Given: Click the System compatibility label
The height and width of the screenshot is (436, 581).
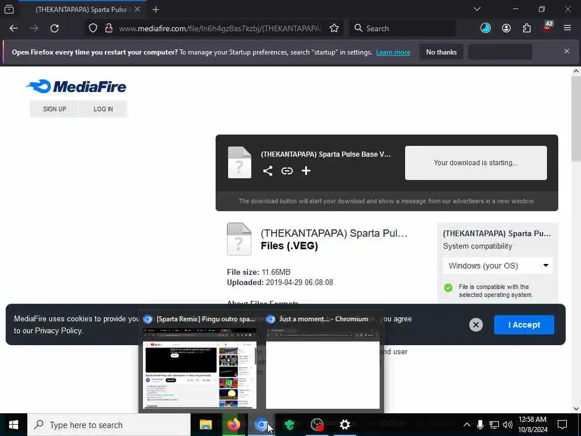Looking at the screenshot, I should pyautogui.click(x=478, y=246).
